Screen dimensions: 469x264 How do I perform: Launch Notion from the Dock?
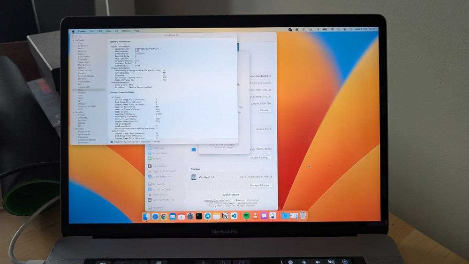[x=225, y=216]
